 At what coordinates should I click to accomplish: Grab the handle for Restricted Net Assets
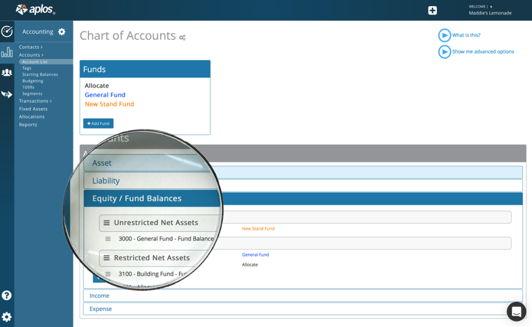106,258
